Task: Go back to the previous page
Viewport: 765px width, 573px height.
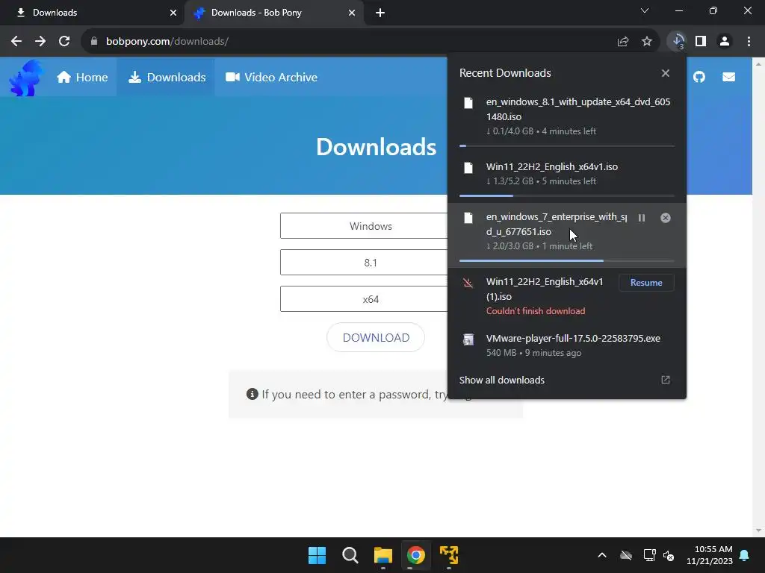Action: click(x=16, y=42)
